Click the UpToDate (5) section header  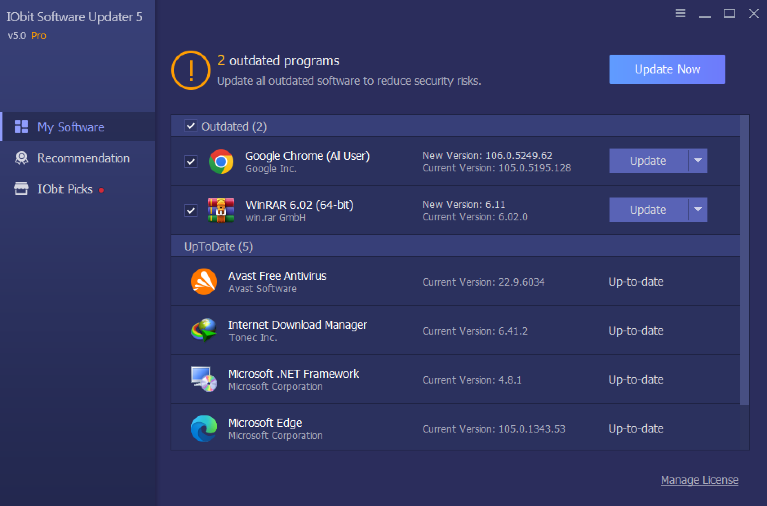455,246
